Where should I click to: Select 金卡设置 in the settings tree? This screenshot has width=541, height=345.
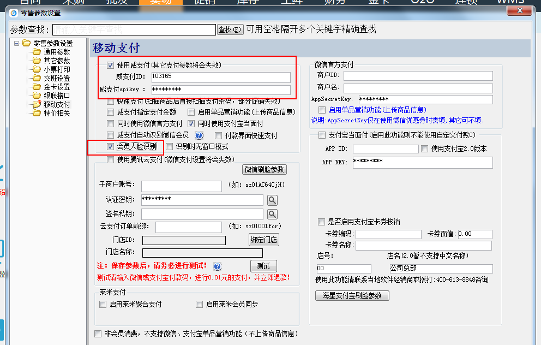click(x=57, y=87)
